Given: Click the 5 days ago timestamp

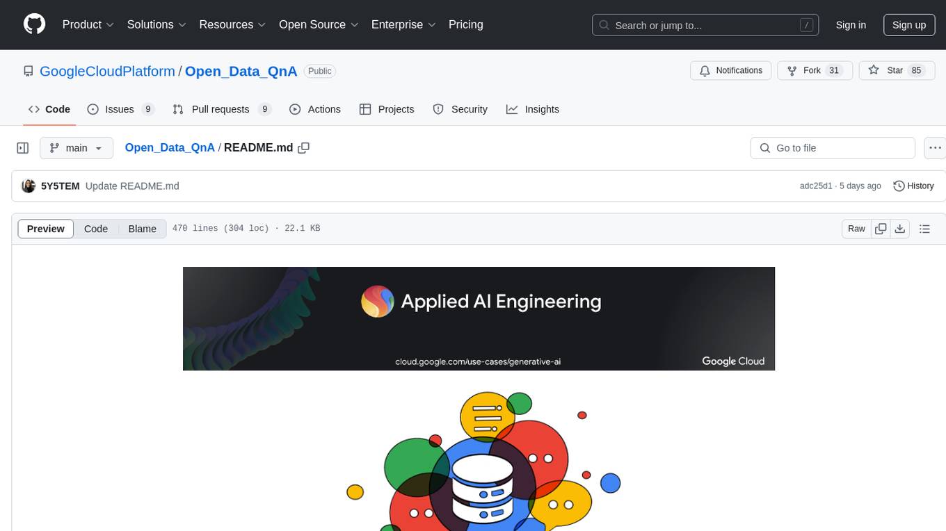Looking at the screenshot, I should [860, 186].
